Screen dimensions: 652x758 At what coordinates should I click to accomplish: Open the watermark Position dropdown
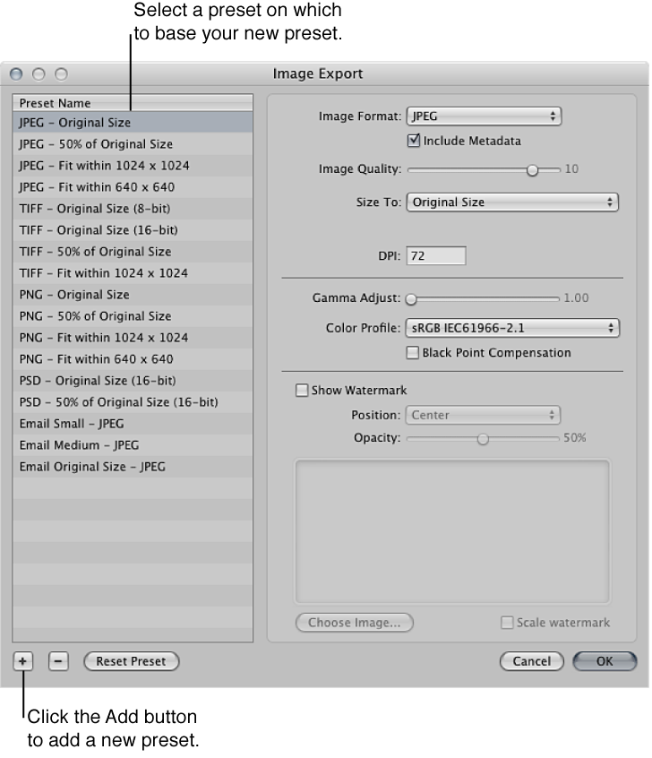pyautogui.click(x=482, y=415)
